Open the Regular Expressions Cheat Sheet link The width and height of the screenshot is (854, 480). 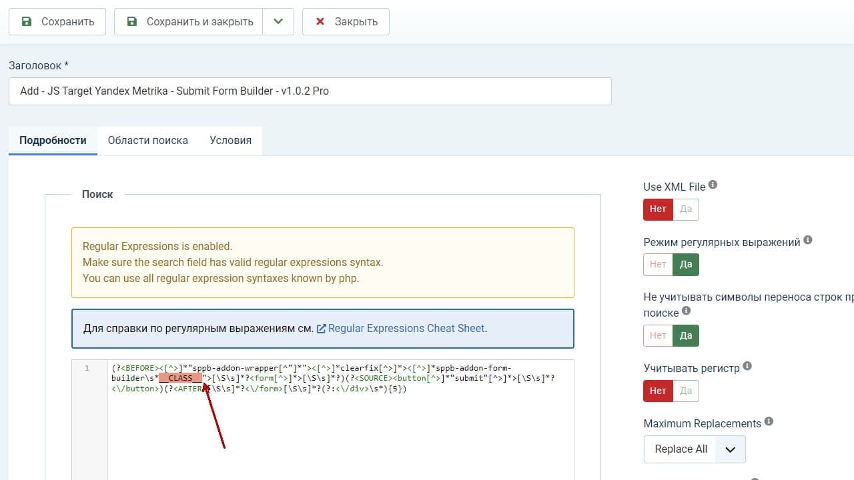tap(407, 329)
